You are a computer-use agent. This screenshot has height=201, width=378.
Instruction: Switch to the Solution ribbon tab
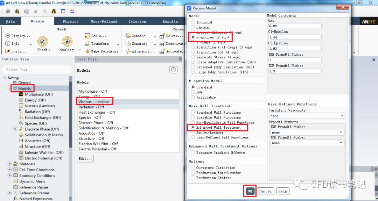pyautogui.click(x=137, y=21)
